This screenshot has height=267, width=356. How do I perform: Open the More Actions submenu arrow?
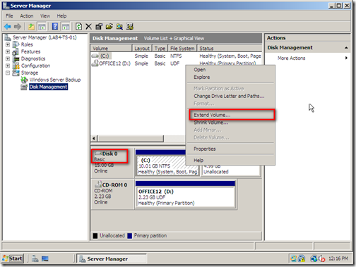pos(346,58)
